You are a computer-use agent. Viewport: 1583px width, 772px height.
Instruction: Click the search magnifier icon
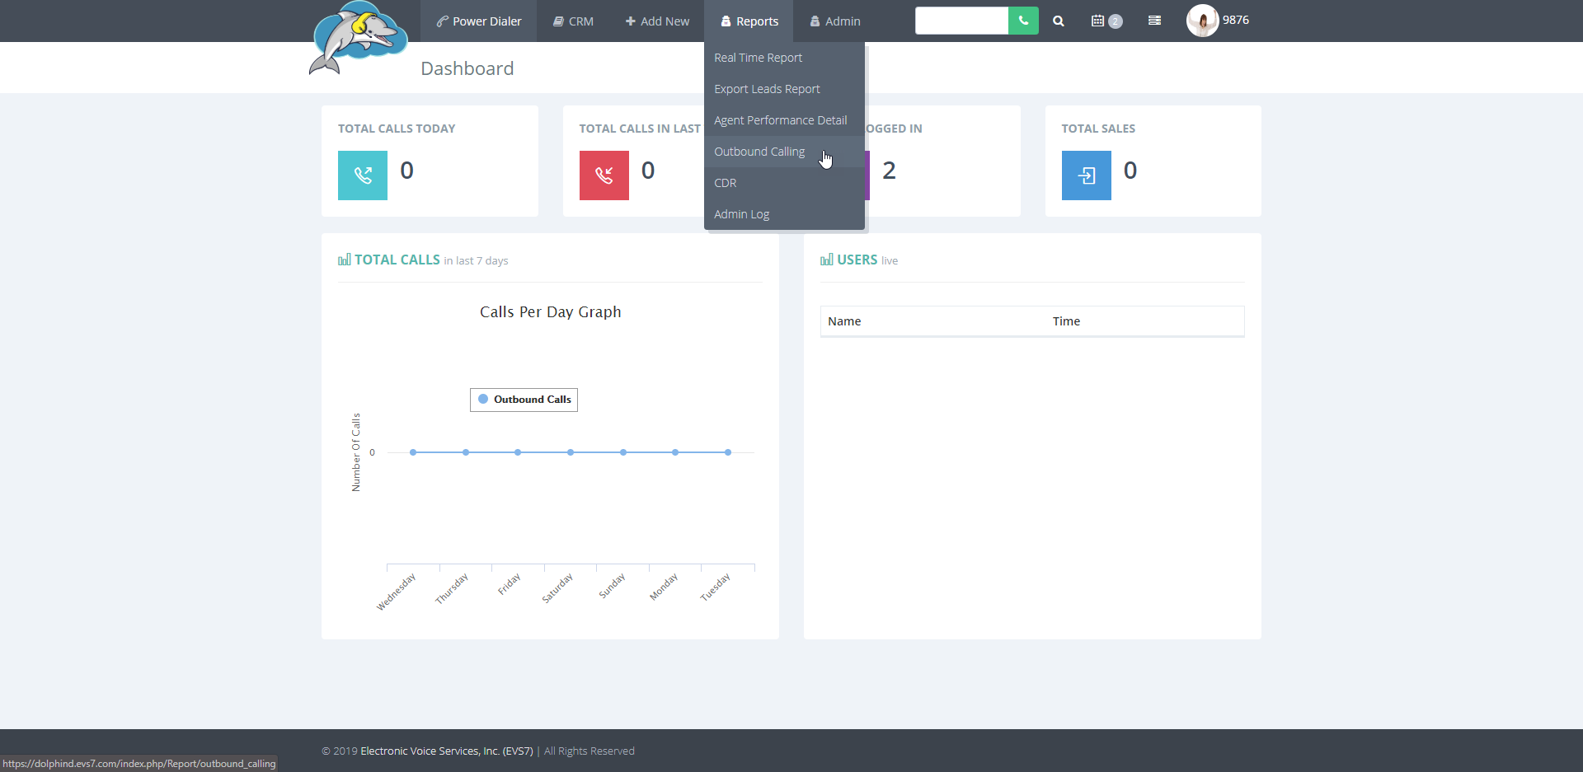pos(1059,21)
